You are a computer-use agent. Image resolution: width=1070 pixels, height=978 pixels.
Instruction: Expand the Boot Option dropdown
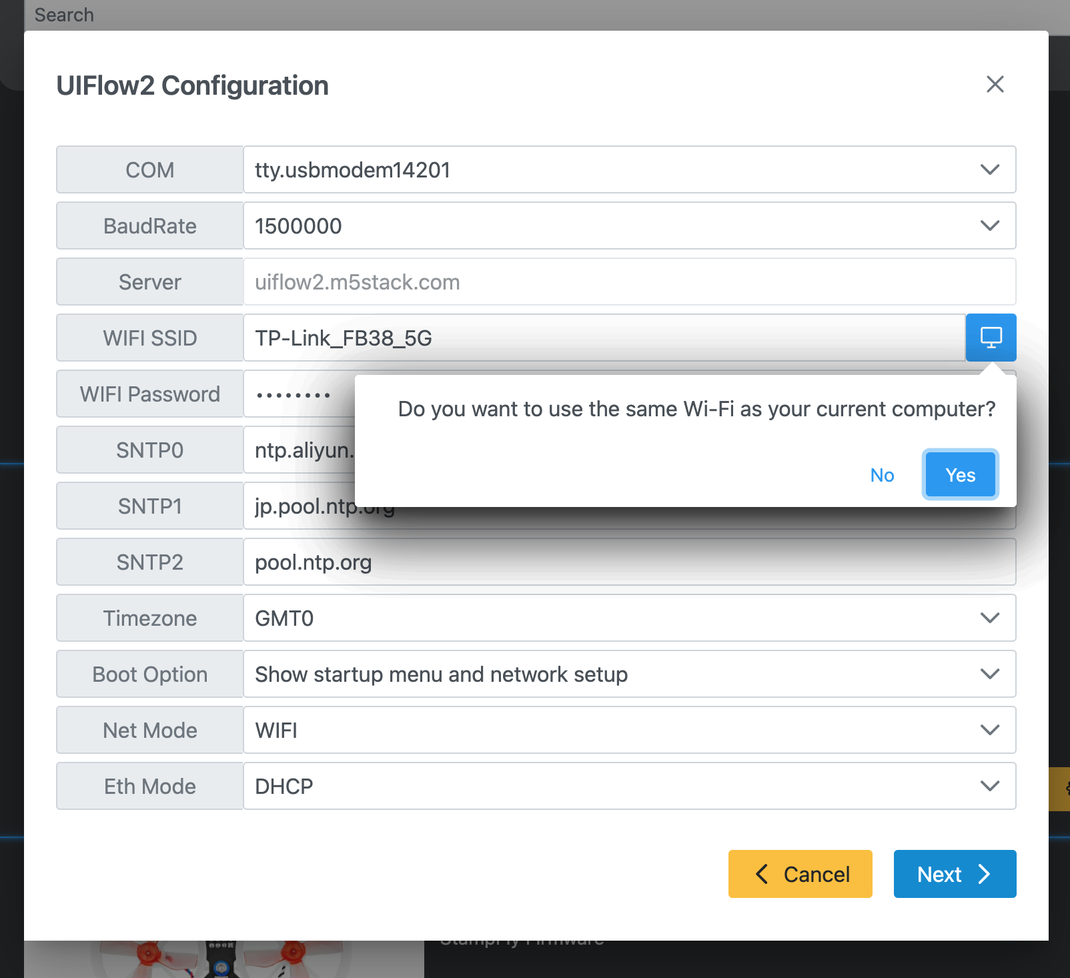[x=629, y=674]
